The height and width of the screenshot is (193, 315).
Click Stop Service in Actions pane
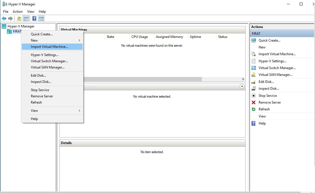[x=267, y=96]
